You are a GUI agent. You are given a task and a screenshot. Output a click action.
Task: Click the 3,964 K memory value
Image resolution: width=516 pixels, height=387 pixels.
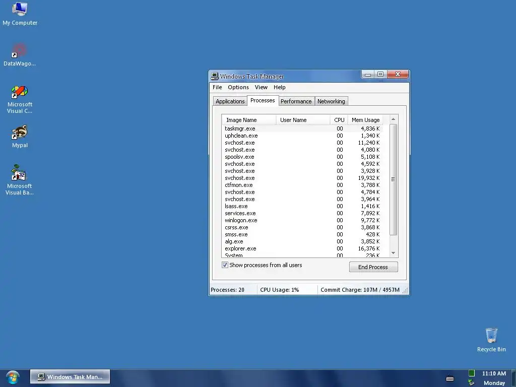coord(370,199)
